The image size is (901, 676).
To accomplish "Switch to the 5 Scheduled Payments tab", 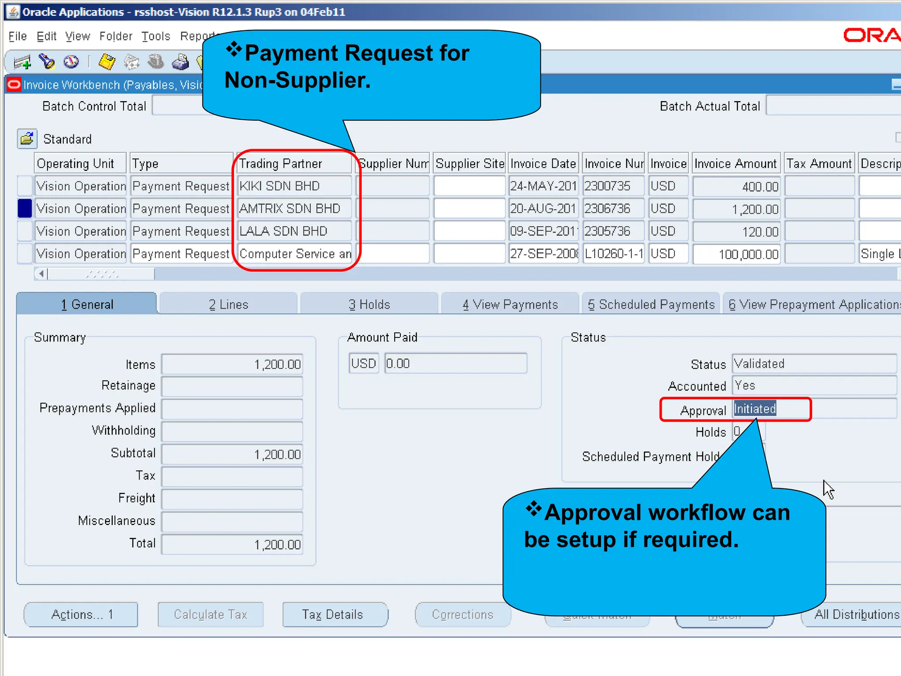I will click(x=651, y=304).
